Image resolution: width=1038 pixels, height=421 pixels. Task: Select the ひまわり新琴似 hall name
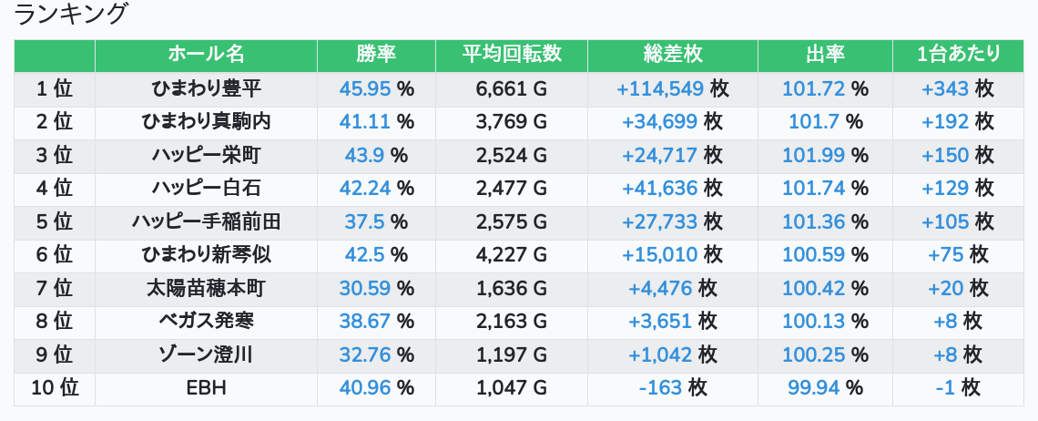[206, 254]
